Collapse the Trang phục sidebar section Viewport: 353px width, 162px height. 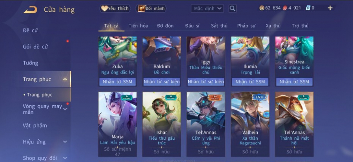coord(65,79)
